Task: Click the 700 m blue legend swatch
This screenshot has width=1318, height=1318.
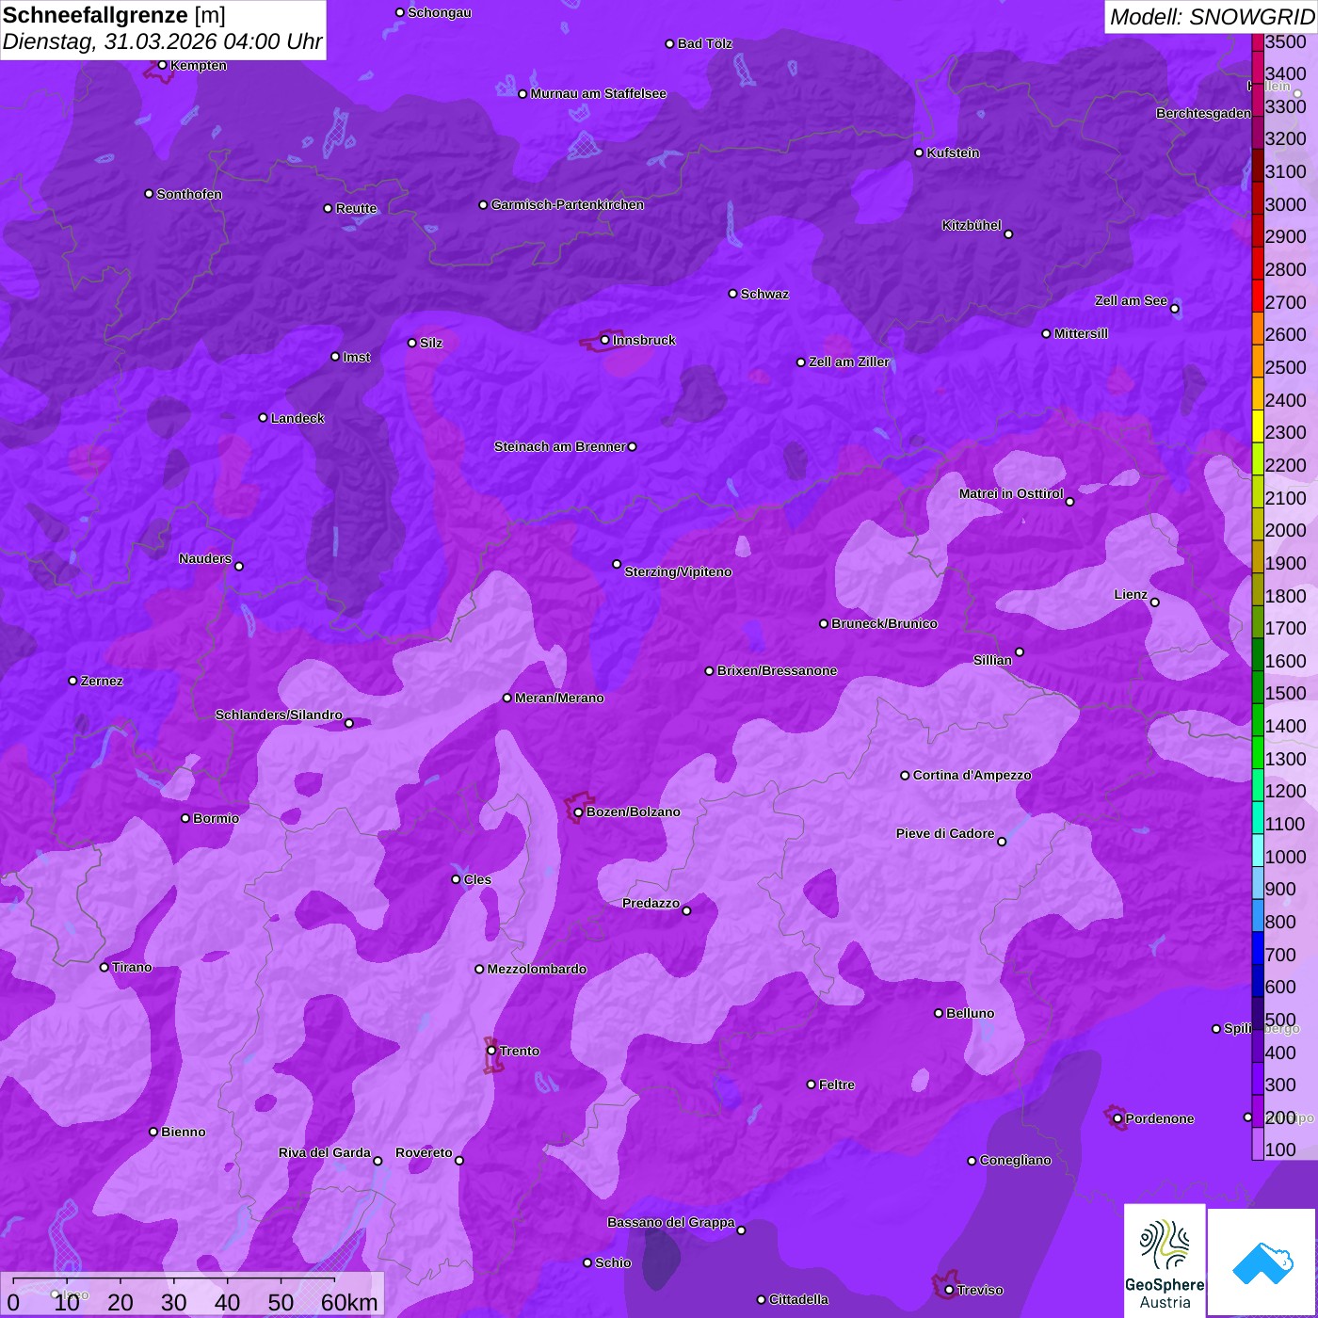Action: (x=1258, y=948)
